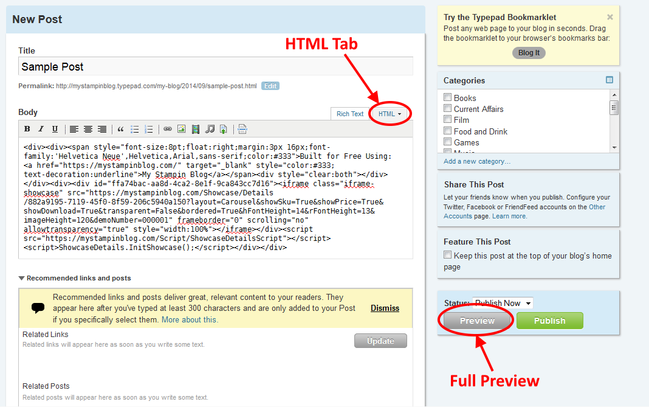Screen dimensions: 649x407
Task: Open the Learn more link
Action: tap(509, 216)
